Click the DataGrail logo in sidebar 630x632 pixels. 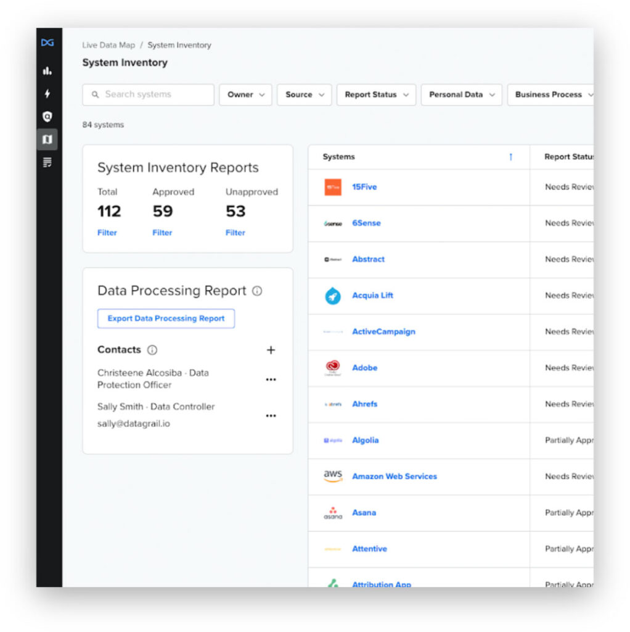click(47, 43)
